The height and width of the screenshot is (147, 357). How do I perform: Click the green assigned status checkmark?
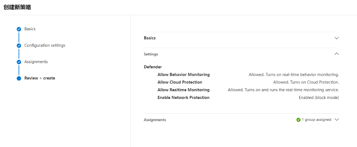tap(298, 120)
